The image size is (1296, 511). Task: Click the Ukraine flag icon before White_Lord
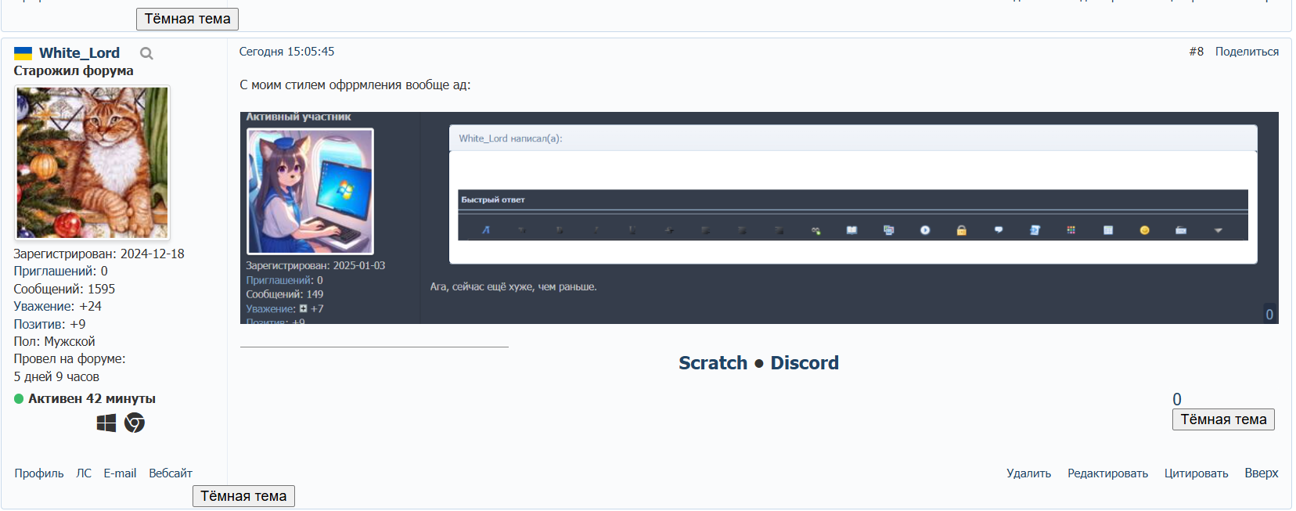(23, 53)
